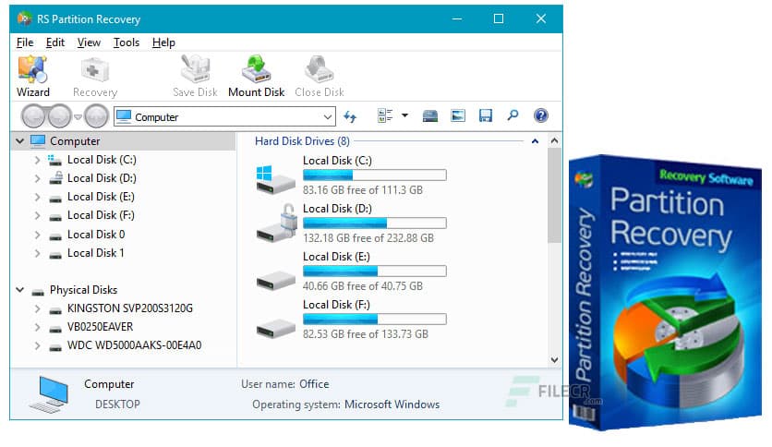
Task: Click the Hard Disk Drives (8) header
Action: pyautogui.click(x=302, y=141)
